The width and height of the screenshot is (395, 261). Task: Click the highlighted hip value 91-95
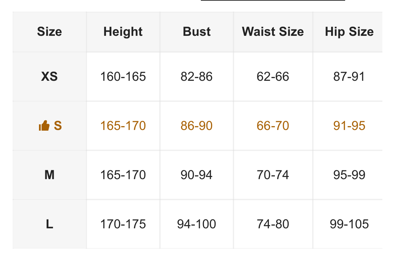pos(349,126)
